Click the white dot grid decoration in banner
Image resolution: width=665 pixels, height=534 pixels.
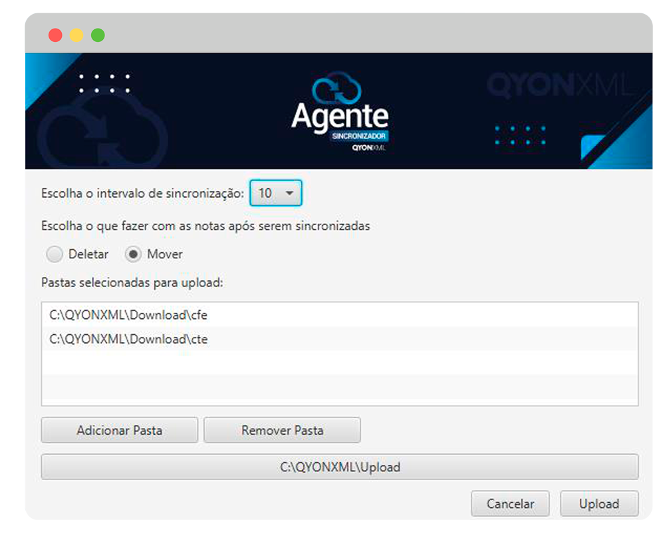pos(105,83)
